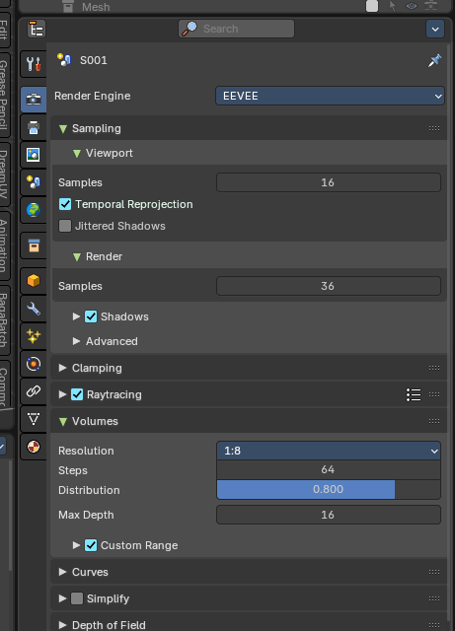
Task: Click the scene icon beside S001
Action: tap(64, 60)
